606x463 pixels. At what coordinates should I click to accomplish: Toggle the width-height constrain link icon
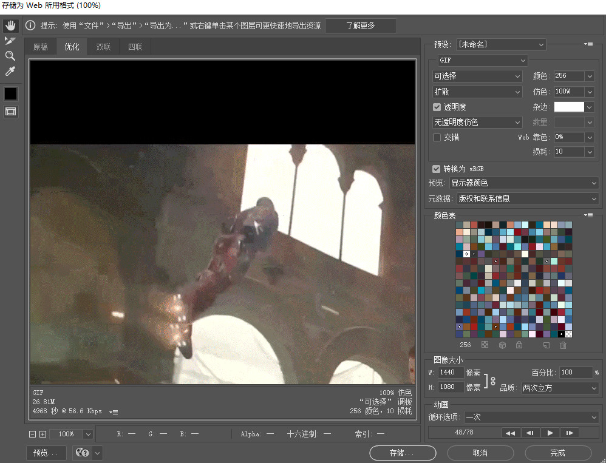[x=492, y=380]
